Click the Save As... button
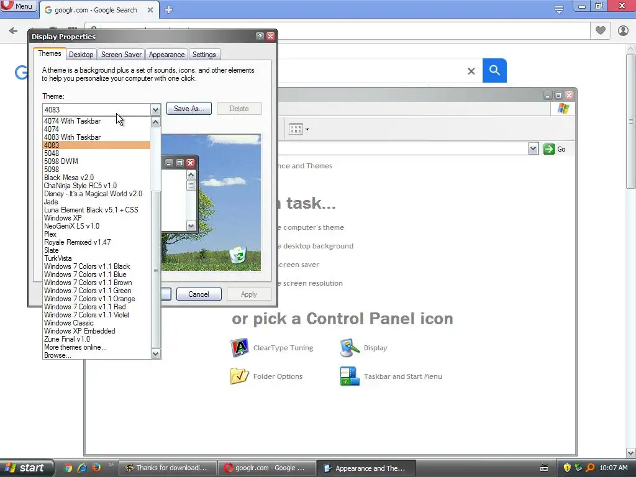This screenshot has height=477, width=636. [189, 109]
